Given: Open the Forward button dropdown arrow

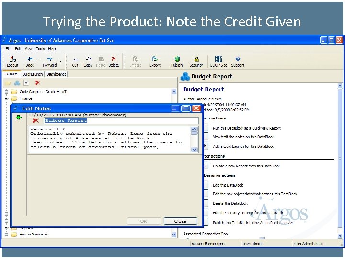Looking at the screenshot, I should (60, 61).
